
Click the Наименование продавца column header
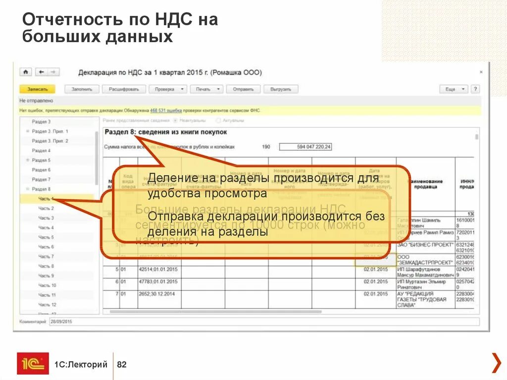point(425,183)
